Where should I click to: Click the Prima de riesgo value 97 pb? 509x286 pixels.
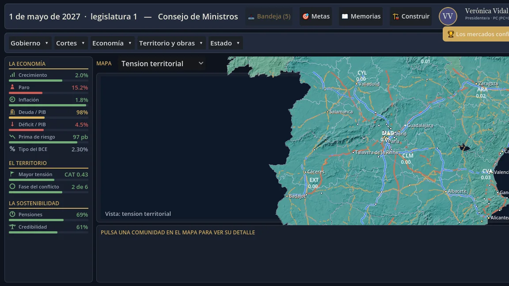[x=80, y=137]
